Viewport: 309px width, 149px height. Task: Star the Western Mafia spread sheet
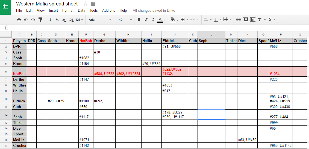(x=86, y=4)
